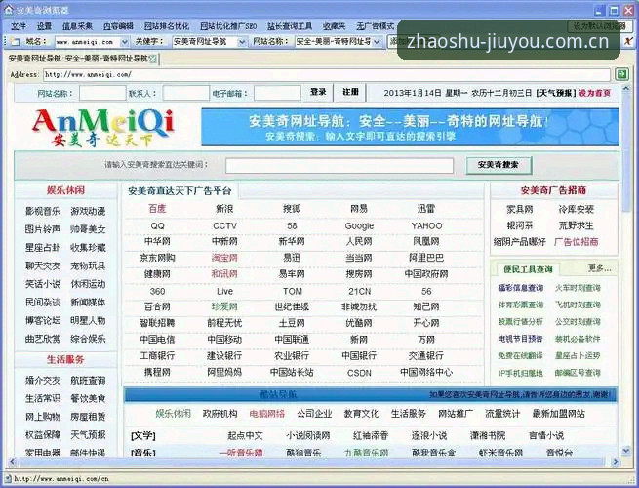Viewport: 639px width, 488px height.
Task: Click the 更多... link
Action: pyautogui.click(x=599, y=268)
